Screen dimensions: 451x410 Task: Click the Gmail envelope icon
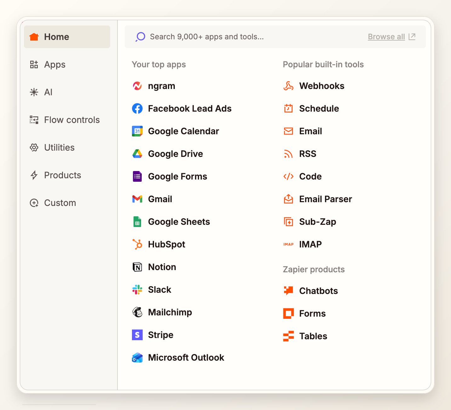(x=137, y=199)
